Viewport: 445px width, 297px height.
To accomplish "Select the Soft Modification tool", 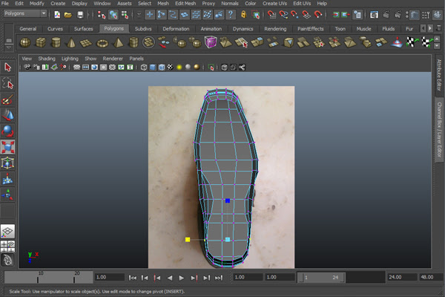I will [7, 180].
